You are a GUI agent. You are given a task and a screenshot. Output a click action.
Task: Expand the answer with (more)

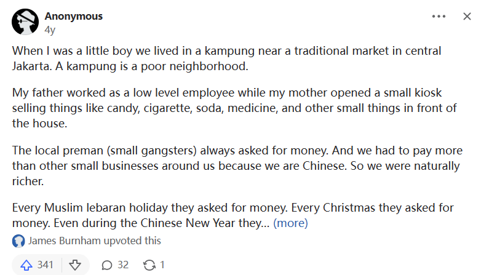coord(290,223)
